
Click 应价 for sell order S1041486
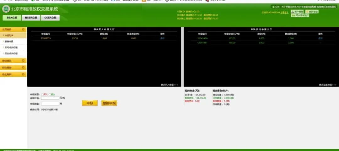[320, 38]
